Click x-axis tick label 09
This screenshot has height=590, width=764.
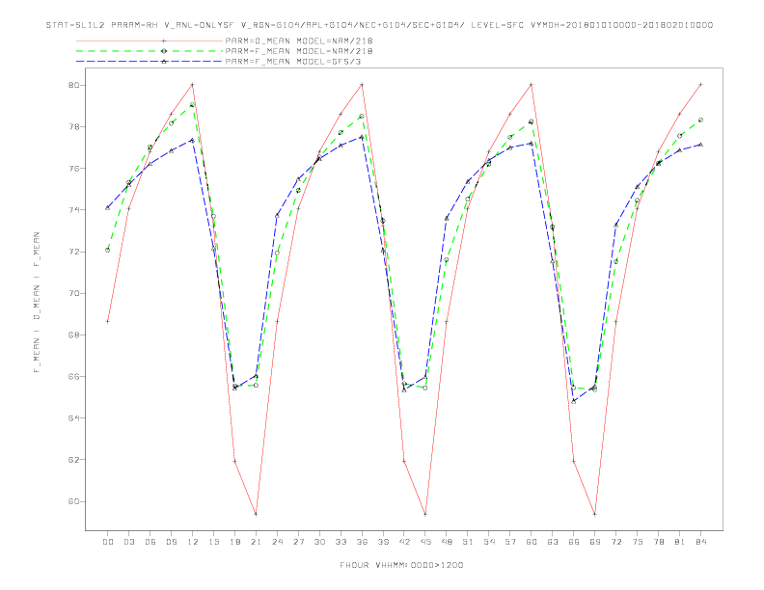point(171,542)
